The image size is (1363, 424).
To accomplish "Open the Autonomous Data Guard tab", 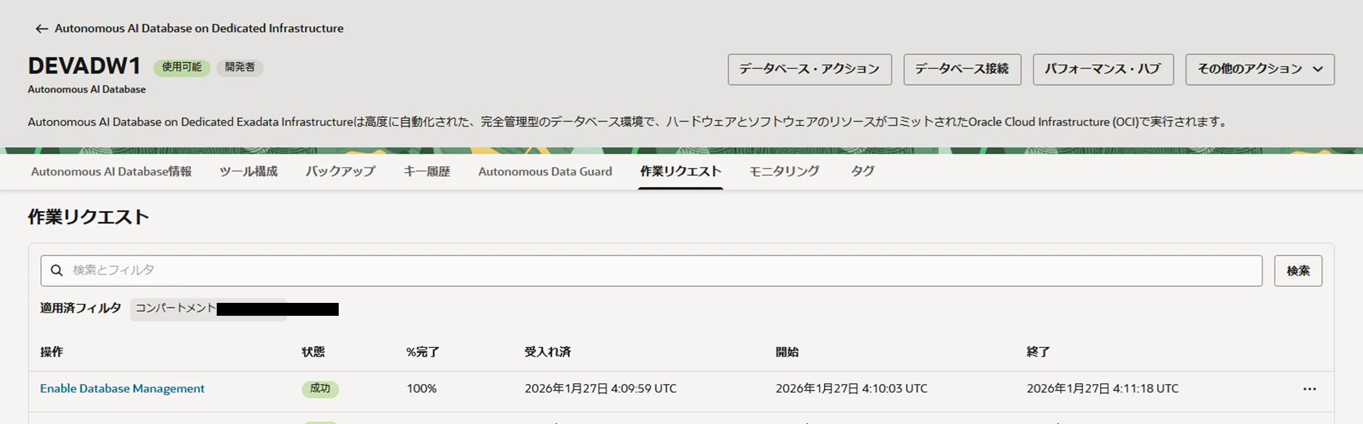I will (545, 172).
